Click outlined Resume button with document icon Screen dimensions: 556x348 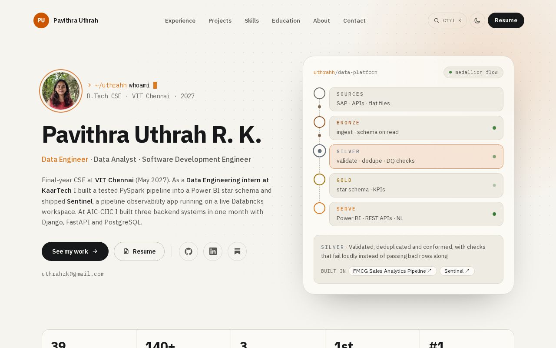(139, 251)
